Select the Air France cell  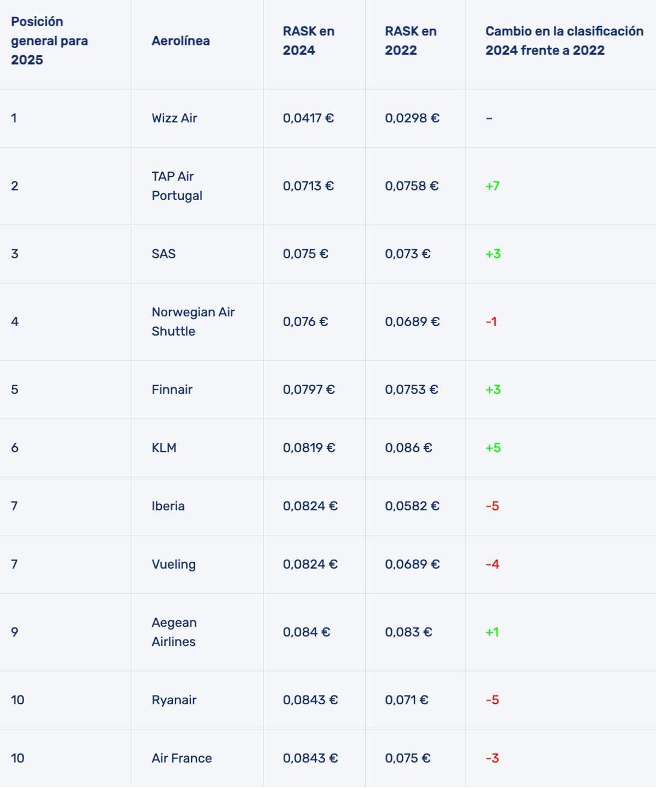coord(181,758)
